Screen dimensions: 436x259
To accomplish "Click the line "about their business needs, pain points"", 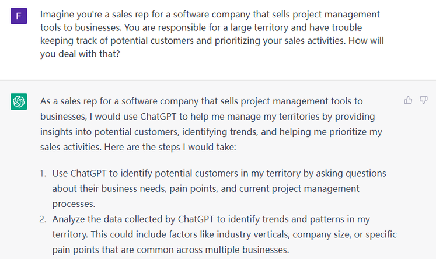I will coord(205,189).
